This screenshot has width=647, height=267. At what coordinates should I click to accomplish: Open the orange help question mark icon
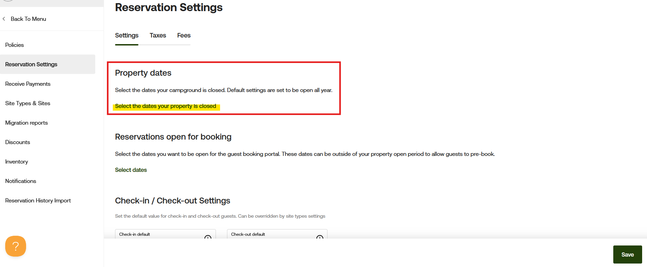click(x=16, y=246)
